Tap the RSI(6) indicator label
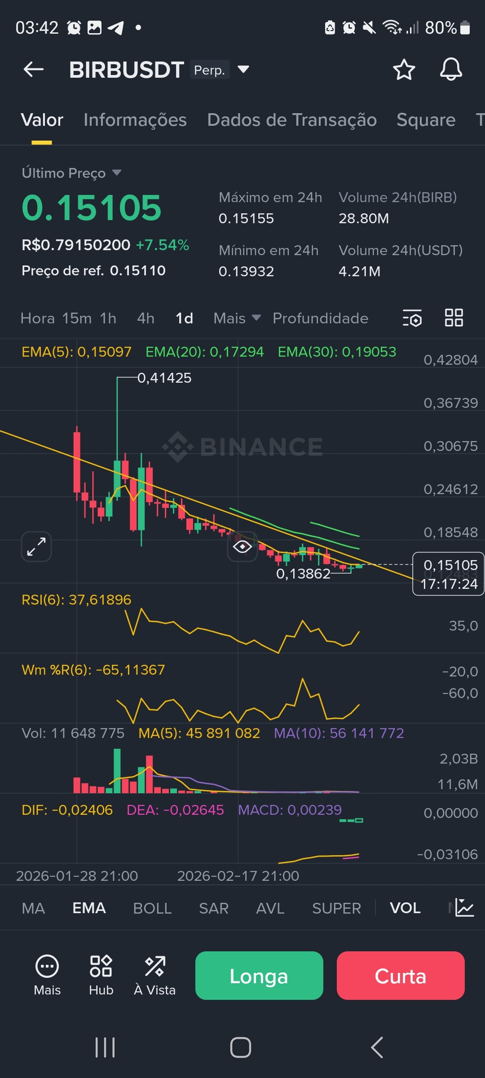Viewport: 485px width, 1078px height. 77,600
